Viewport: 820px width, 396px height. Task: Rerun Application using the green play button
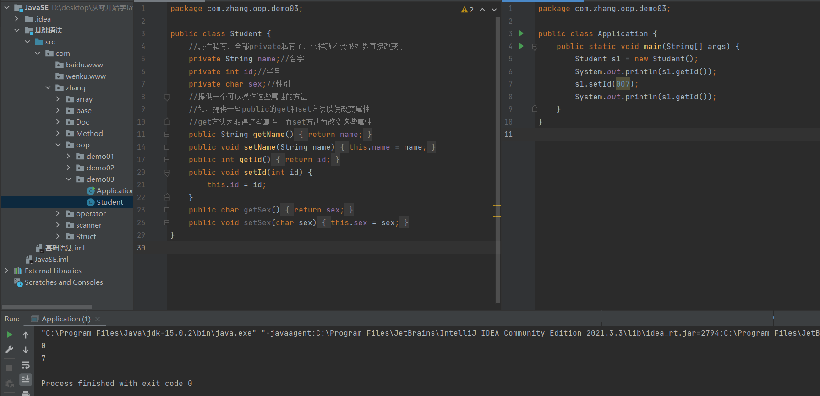click(x=9, y=335)
